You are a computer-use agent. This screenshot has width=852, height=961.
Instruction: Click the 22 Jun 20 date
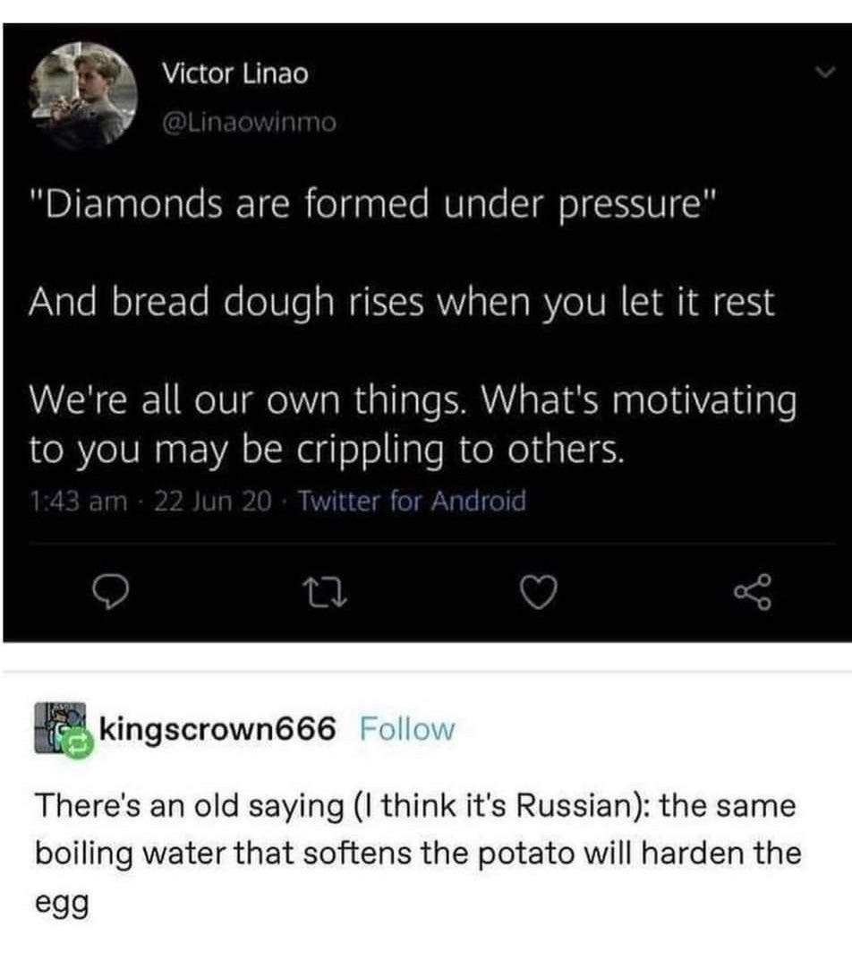pos(212,502)
